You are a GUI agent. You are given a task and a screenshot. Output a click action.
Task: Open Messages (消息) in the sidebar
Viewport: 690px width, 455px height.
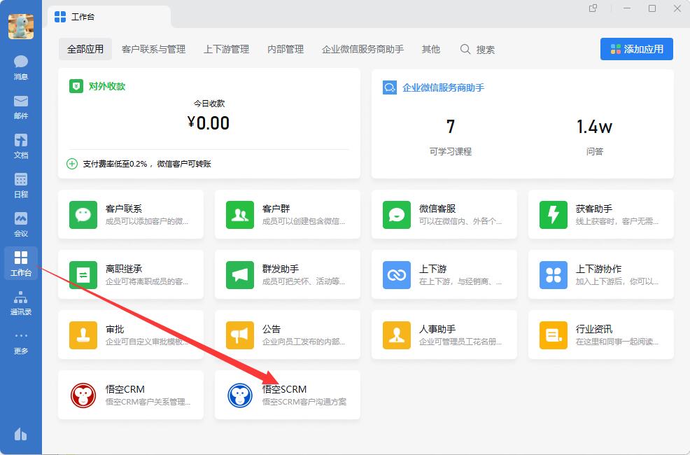pyautogui.click(x=20, y=67)
